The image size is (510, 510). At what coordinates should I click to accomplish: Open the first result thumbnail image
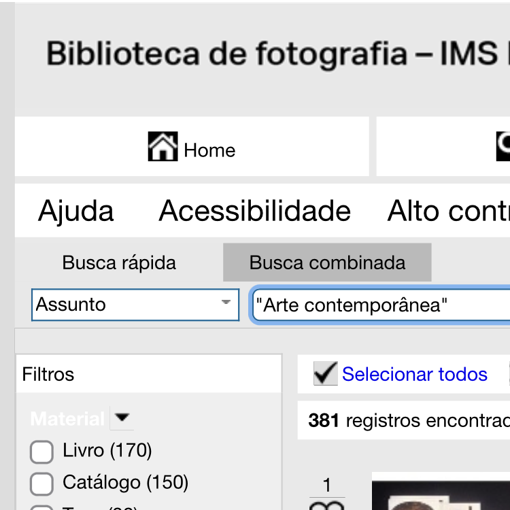(441, 491)
